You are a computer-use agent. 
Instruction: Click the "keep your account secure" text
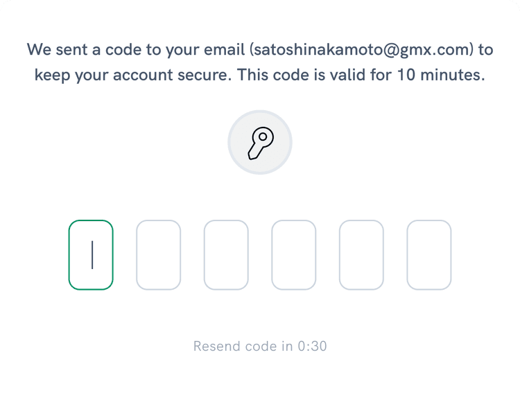pos(132,75)
